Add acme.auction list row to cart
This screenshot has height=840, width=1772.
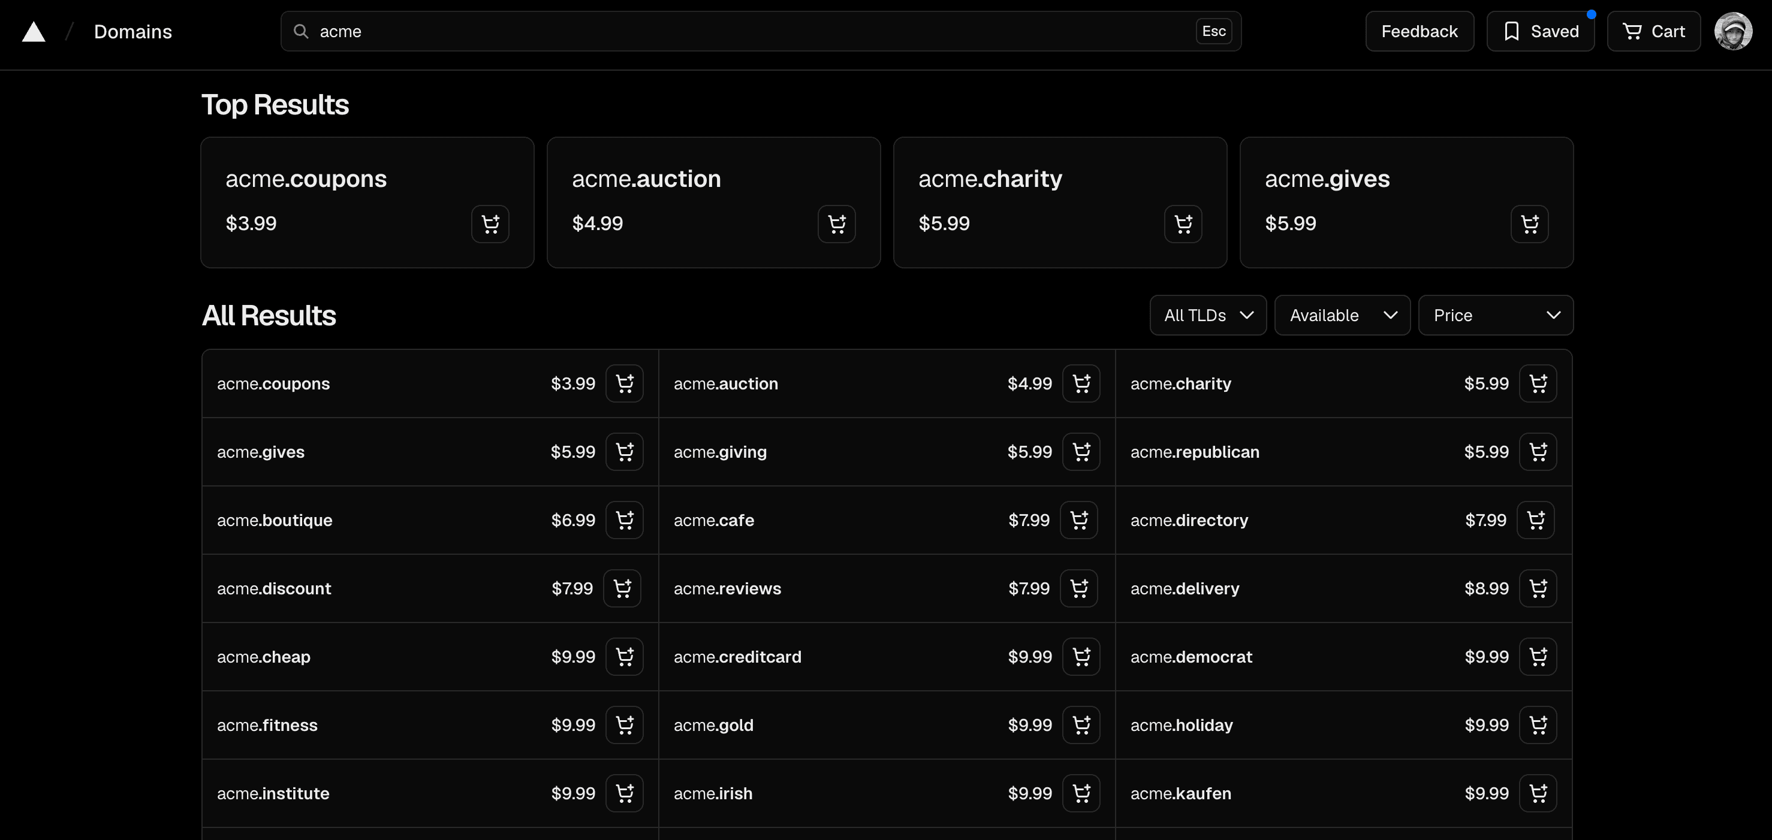(x=1081, y=383)
